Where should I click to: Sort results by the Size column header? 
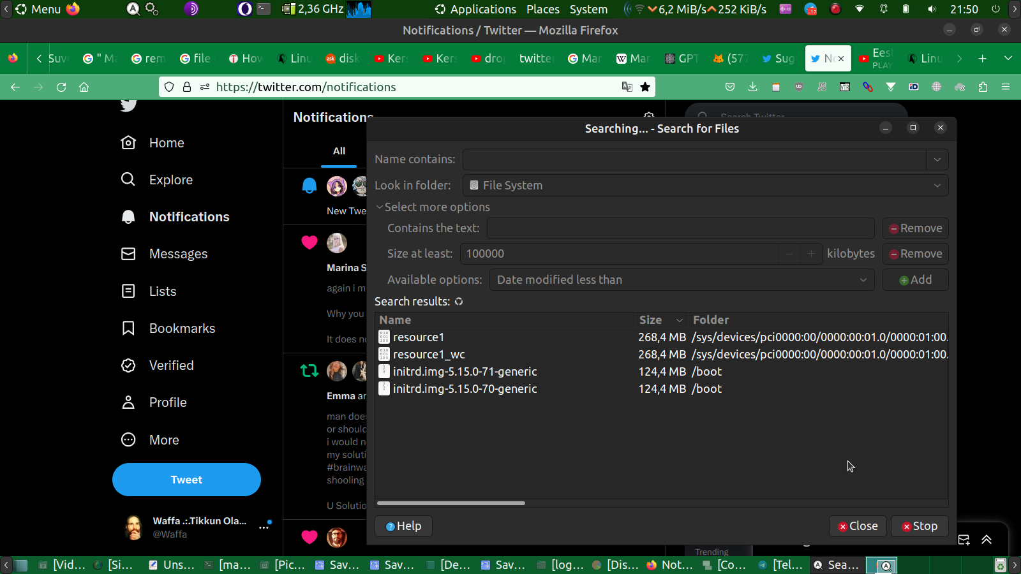(661, 320)
